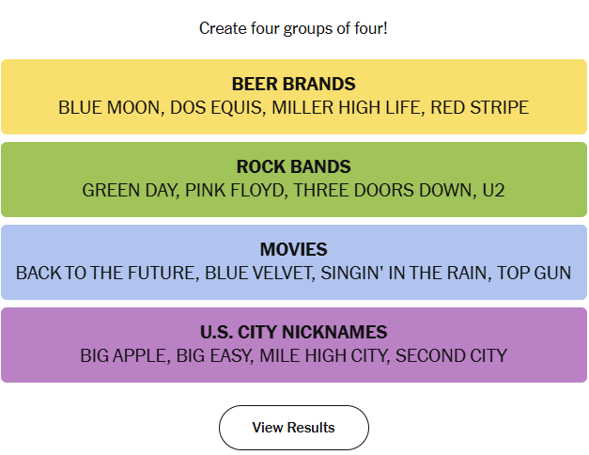Click the instruction text 'Create four groups of four!'
The image size is (589, 455).
pos(293,28)
